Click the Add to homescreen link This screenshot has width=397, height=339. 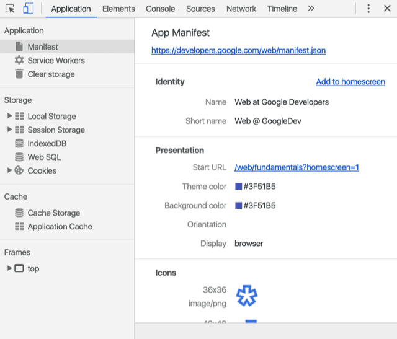point(350,82)
